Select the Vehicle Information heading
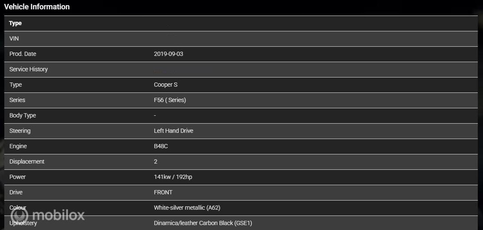This screenshot has height=230, width=483. coord(37,7)
